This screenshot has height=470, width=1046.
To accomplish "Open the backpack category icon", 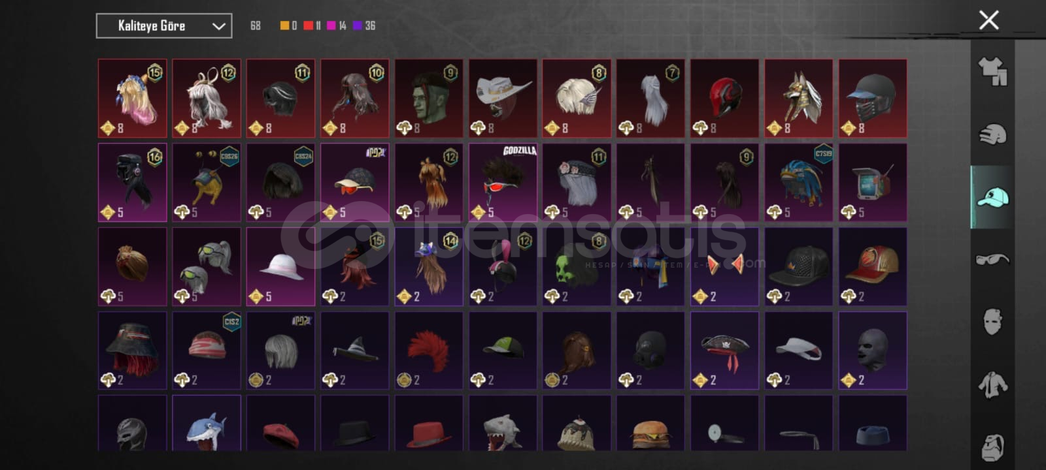I will click(x=992, y=446).
